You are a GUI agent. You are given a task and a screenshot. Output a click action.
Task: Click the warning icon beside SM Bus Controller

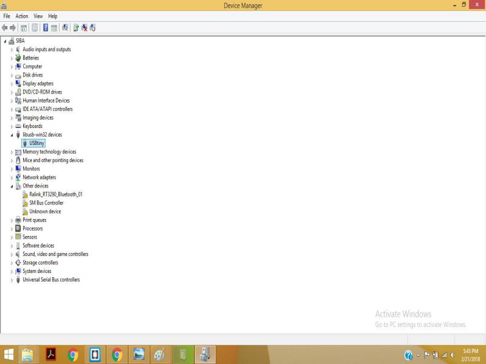25,203
